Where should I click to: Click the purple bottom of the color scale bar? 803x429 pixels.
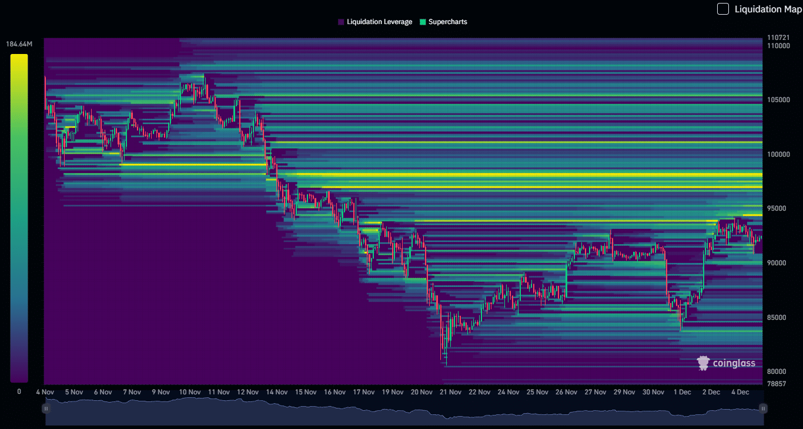point(19,377)
